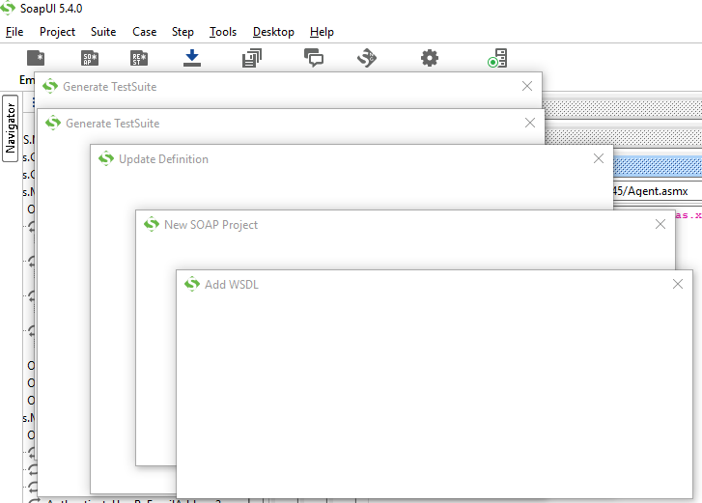Open the Suite menu

(103, 32)
